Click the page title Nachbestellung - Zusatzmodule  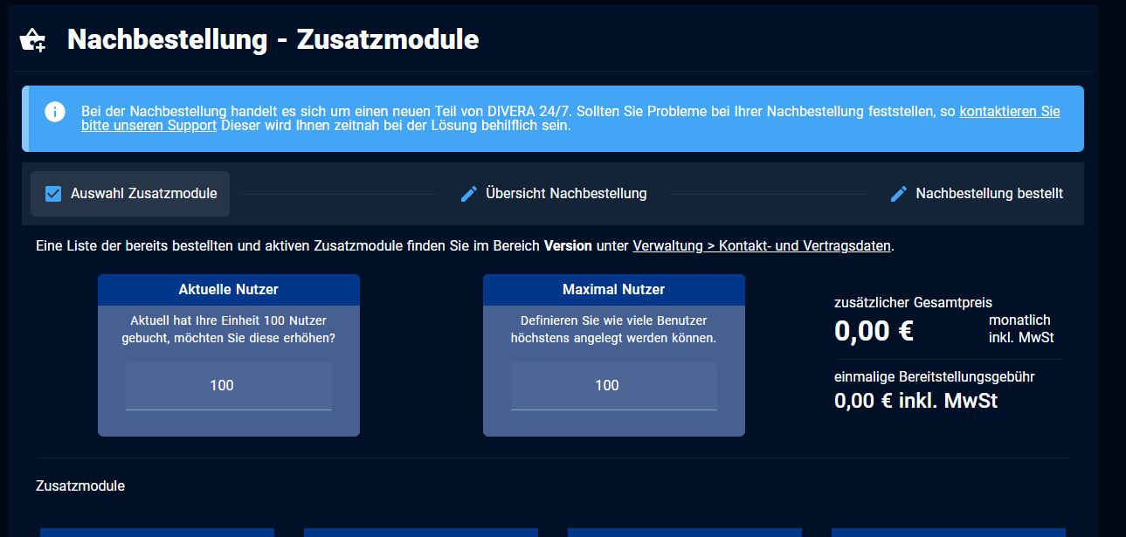point(273,40)
